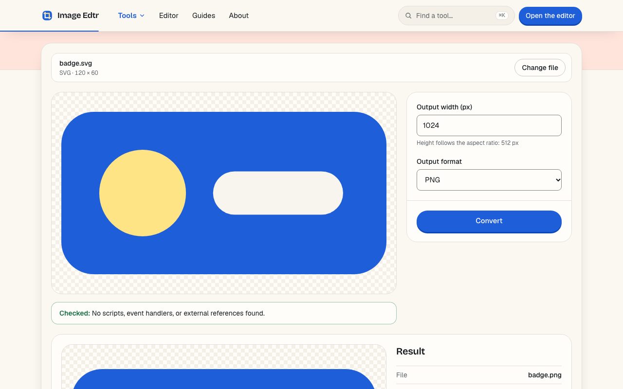
Task: Open the Guides menu item
Action: [203, 16]
